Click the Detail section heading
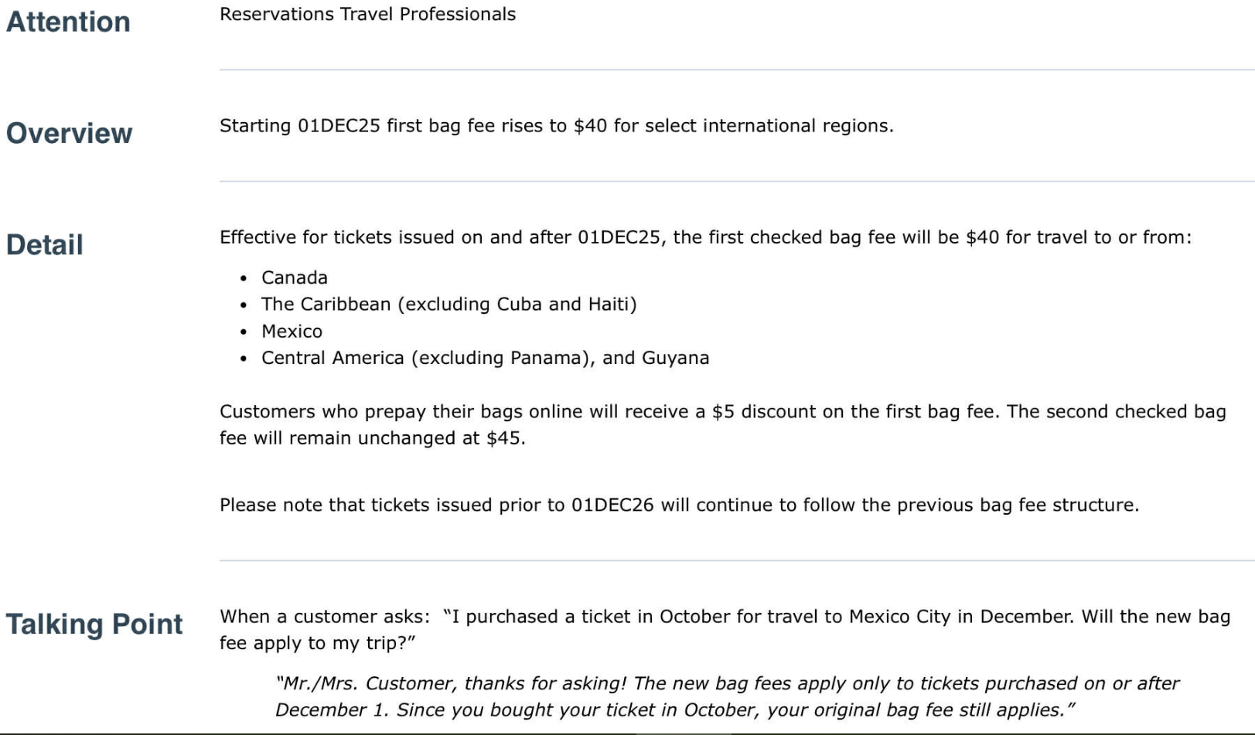 point(45,244)
